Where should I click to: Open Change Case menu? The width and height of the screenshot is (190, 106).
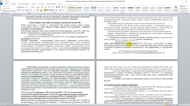tap(38, 7)
